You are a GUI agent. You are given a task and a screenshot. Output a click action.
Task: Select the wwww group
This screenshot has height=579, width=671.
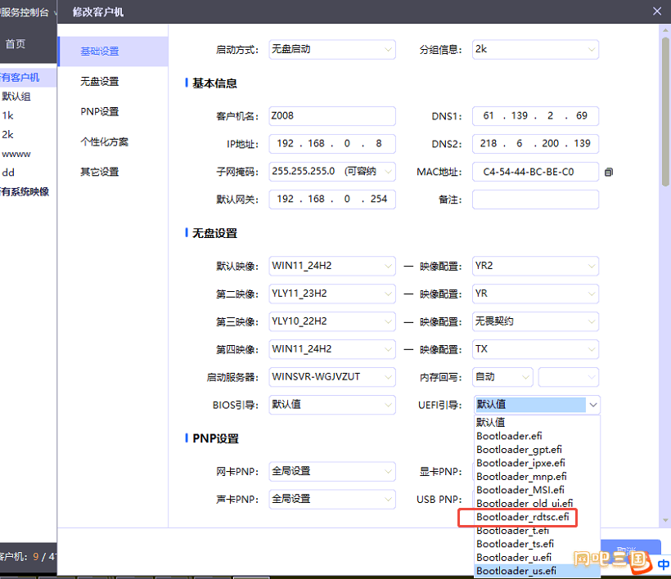click(16, 154)
